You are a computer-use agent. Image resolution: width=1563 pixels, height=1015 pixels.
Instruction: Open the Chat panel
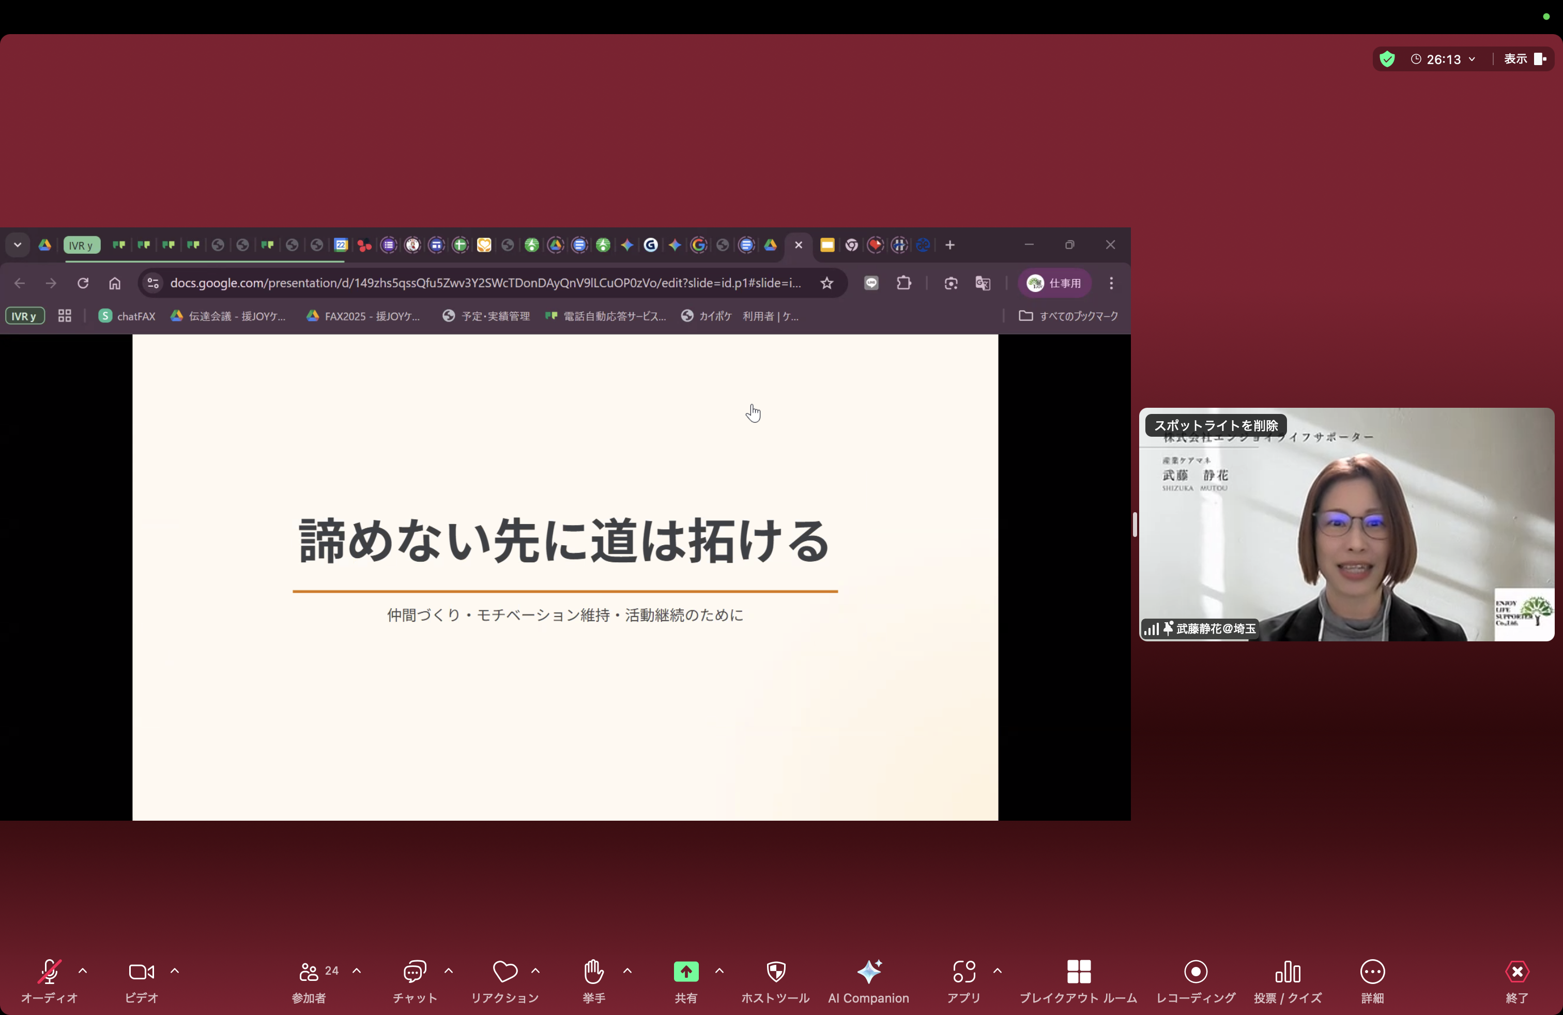(x=415, y=972)
